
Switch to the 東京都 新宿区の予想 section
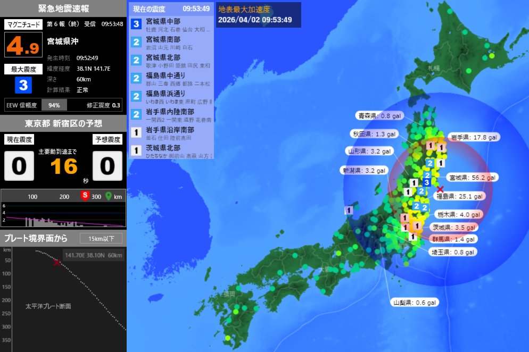pos(63,123)
